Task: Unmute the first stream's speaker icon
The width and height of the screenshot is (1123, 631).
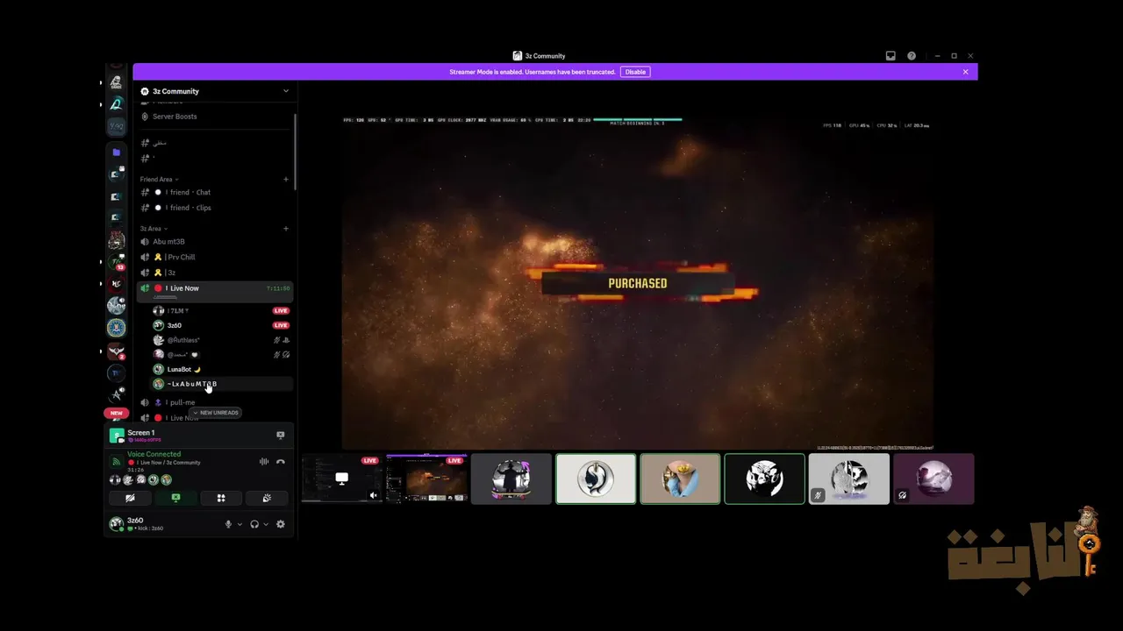Action: (x=373, y=495)
